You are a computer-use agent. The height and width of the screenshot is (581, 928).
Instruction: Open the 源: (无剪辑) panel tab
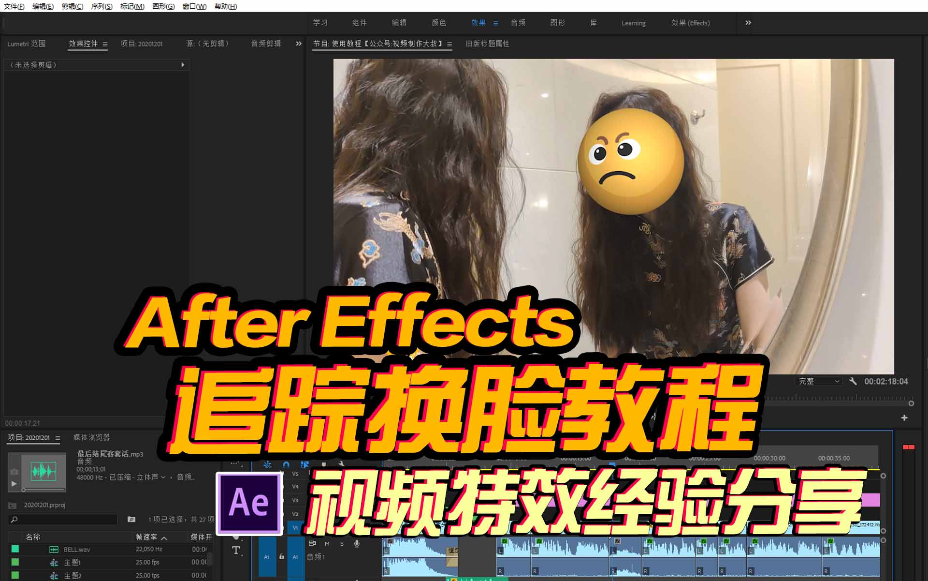click(x=207, y=44)
